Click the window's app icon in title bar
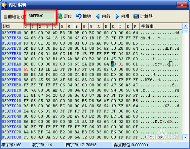Image resolution: width=190 pixels, height=149 pixels. (4, 5)
